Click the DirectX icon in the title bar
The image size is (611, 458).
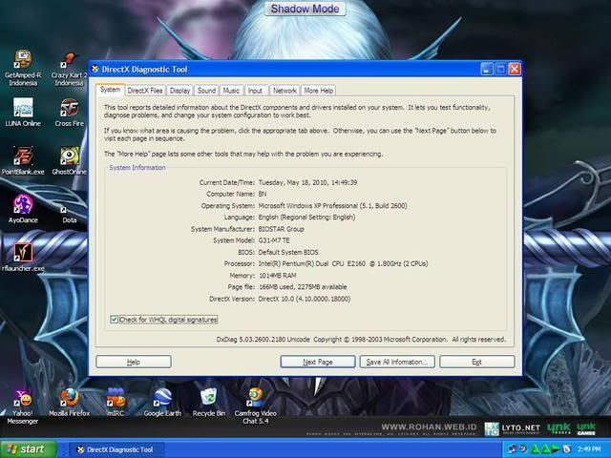(95, 69)
